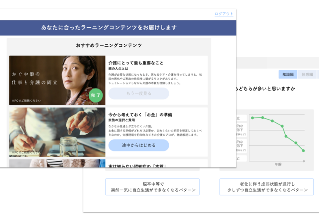Viewport: 319px width, 220px height.
Task: Click the 親の人生とは subtitle
Action: 118,69
